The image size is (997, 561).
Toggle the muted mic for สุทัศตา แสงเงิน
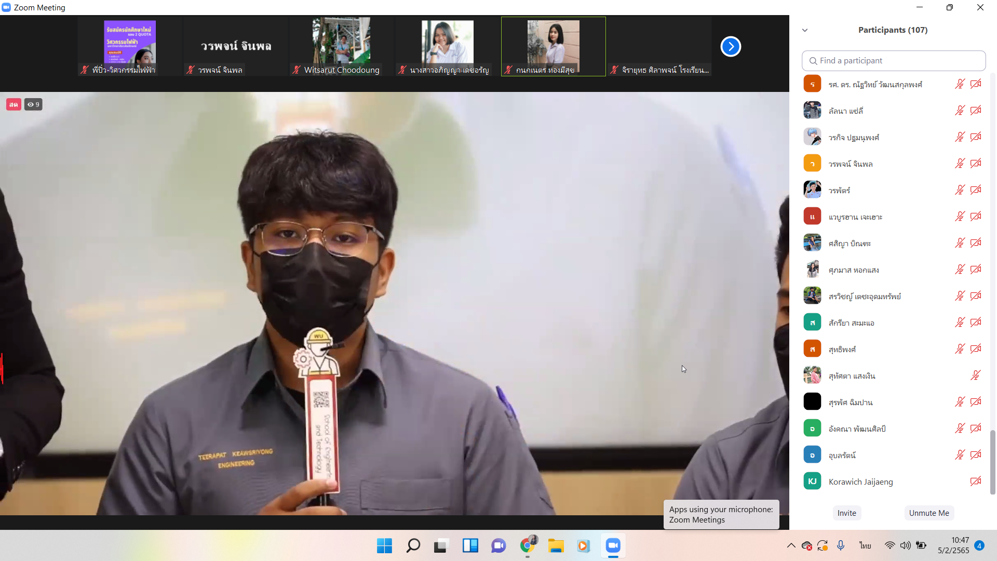pyautogui.click(x=975, y=376)
